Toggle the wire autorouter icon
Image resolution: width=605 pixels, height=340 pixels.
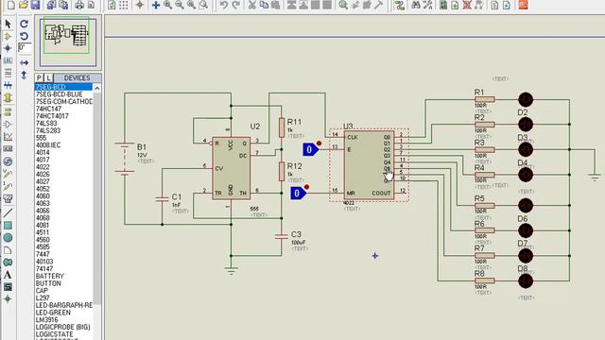point(400,5)
